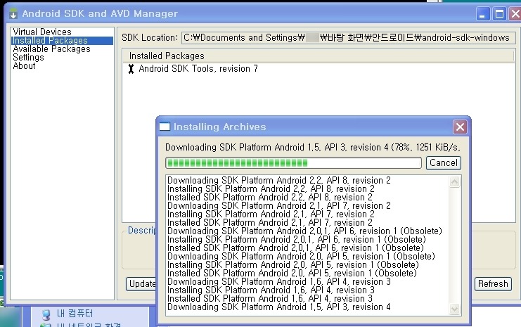521x327 pixels.
Task: Cancel the archive download
Action: (443, 163)
